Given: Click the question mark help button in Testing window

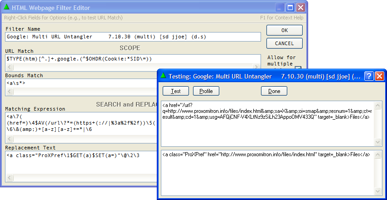Looking at the screenshot, I should (x=369, y=76).
